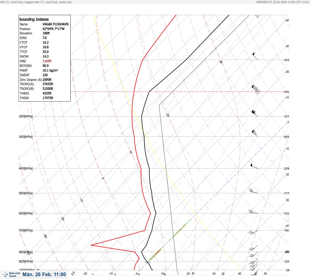311x279 pixels.
Task: Click the SHOW value 14.3
Action: pyautogui.click(x=45, y=56)
